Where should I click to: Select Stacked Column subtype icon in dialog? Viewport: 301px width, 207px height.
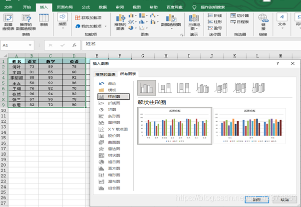pyautogui.click(x=165, y=88)
